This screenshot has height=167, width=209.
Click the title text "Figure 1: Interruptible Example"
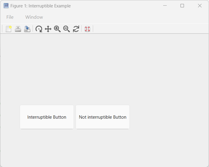tap(40, 6)
